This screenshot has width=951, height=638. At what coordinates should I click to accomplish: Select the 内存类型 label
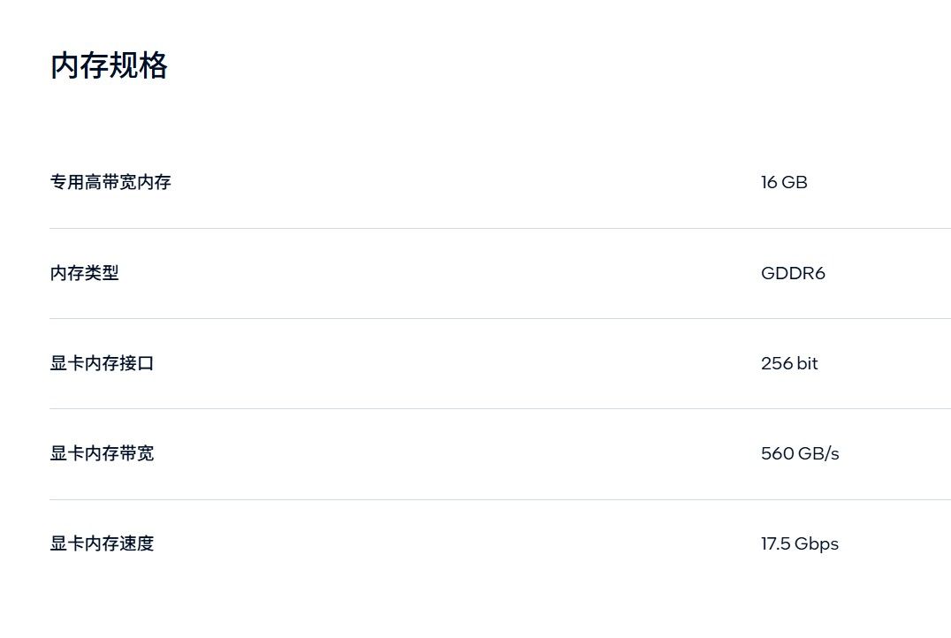84,273
